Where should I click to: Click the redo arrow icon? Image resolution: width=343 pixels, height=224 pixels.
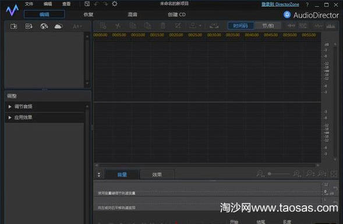click(x=105, y=4)
